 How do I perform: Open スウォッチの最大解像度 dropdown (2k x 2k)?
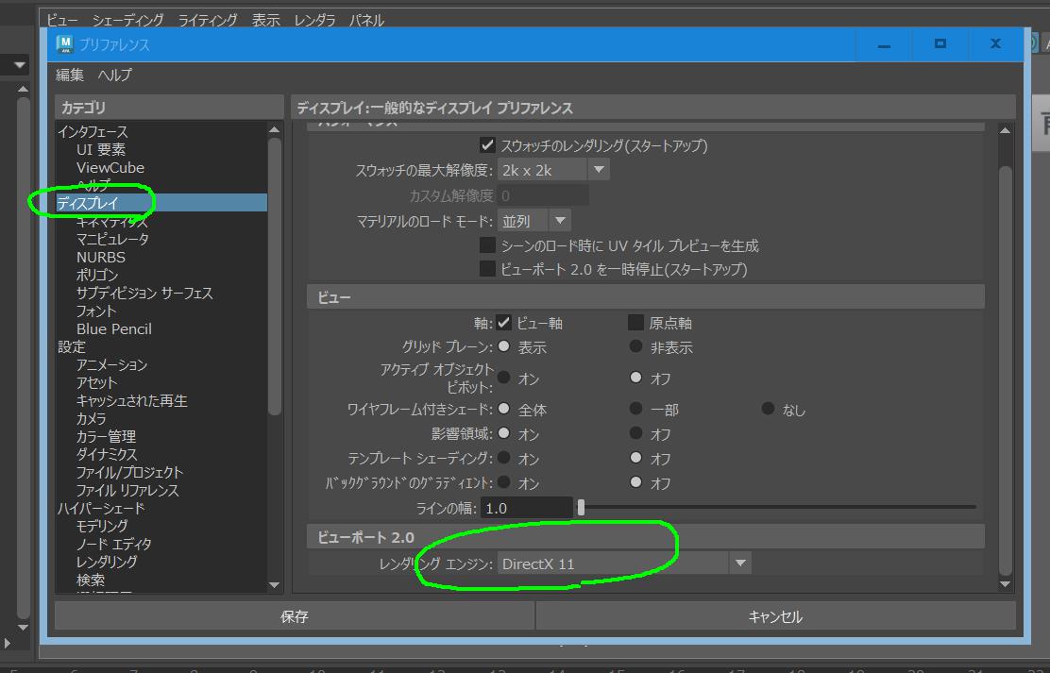coord(553,170)
